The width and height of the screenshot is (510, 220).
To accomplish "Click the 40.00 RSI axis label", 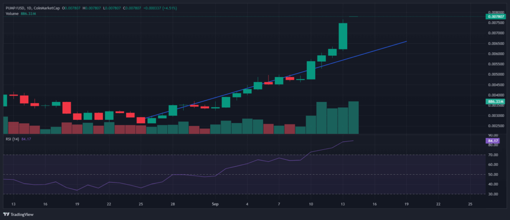I will [493, 184].
